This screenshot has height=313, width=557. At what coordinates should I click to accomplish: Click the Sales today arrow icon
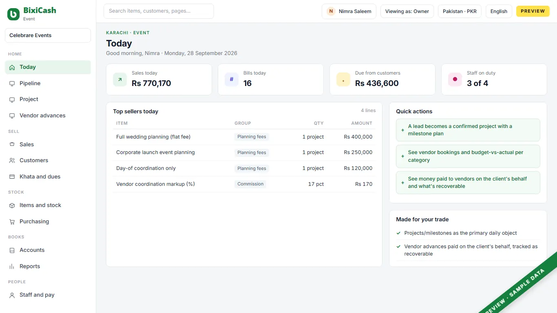[x=120, y=79]
